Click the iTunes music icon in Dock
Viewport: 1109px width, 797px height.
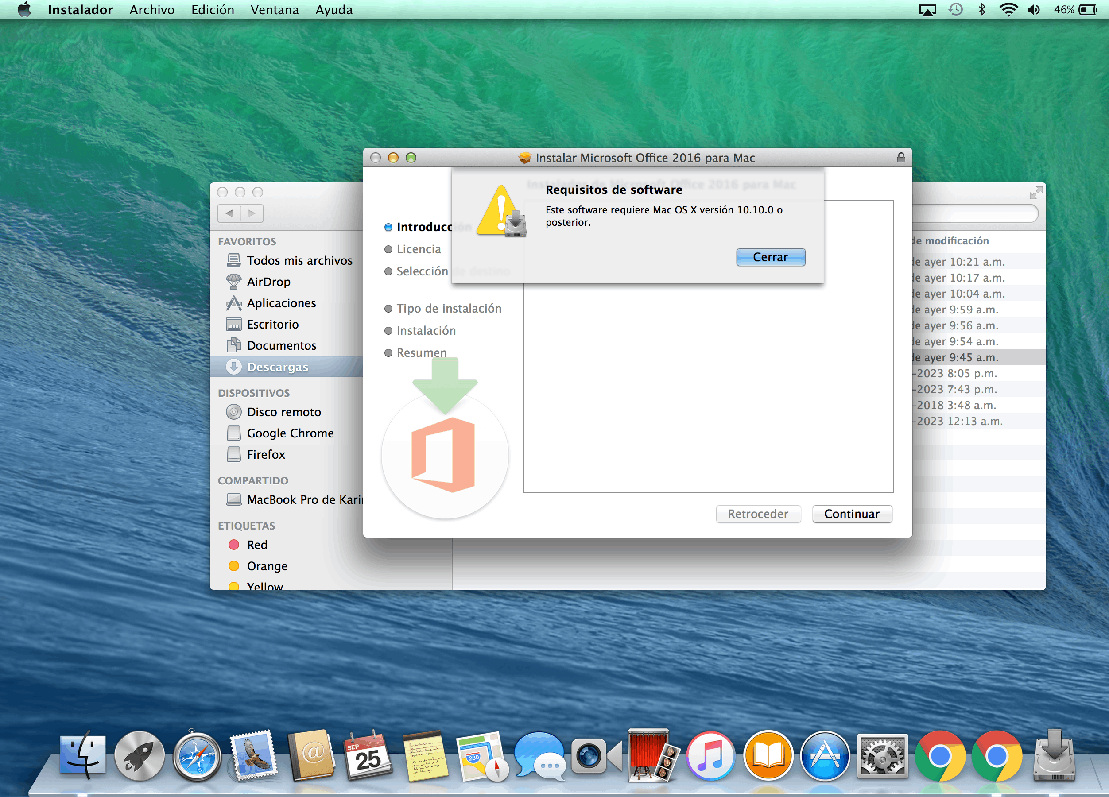[x=710, y=756]
